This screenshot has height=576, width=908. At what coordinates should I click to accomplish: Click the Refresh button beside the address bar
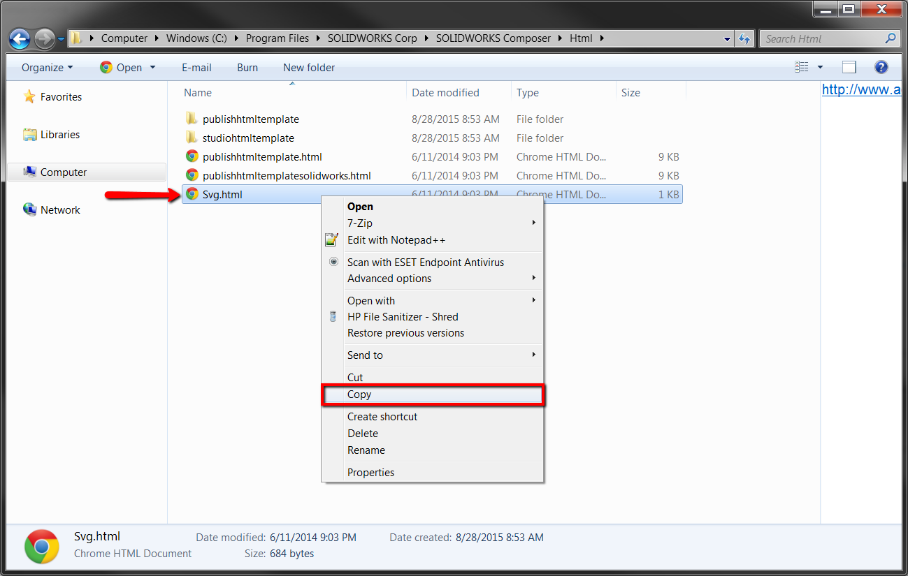744,39
